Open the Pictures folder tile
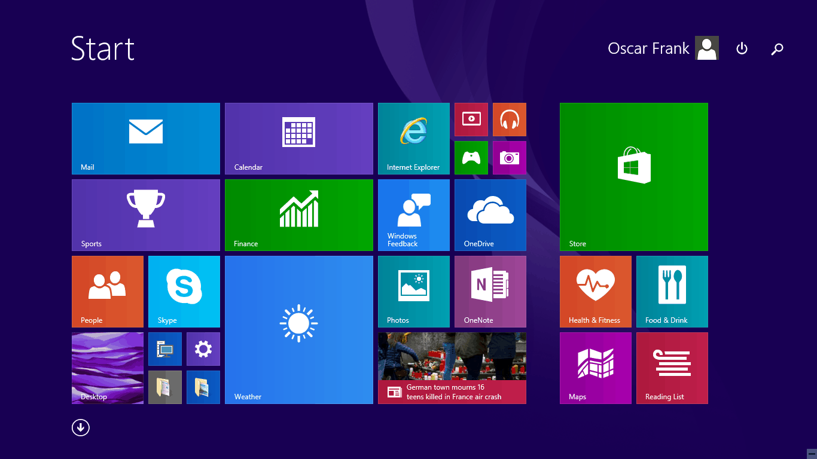Image resolution: width=817 pixels, height=459 pixels. 203,387
